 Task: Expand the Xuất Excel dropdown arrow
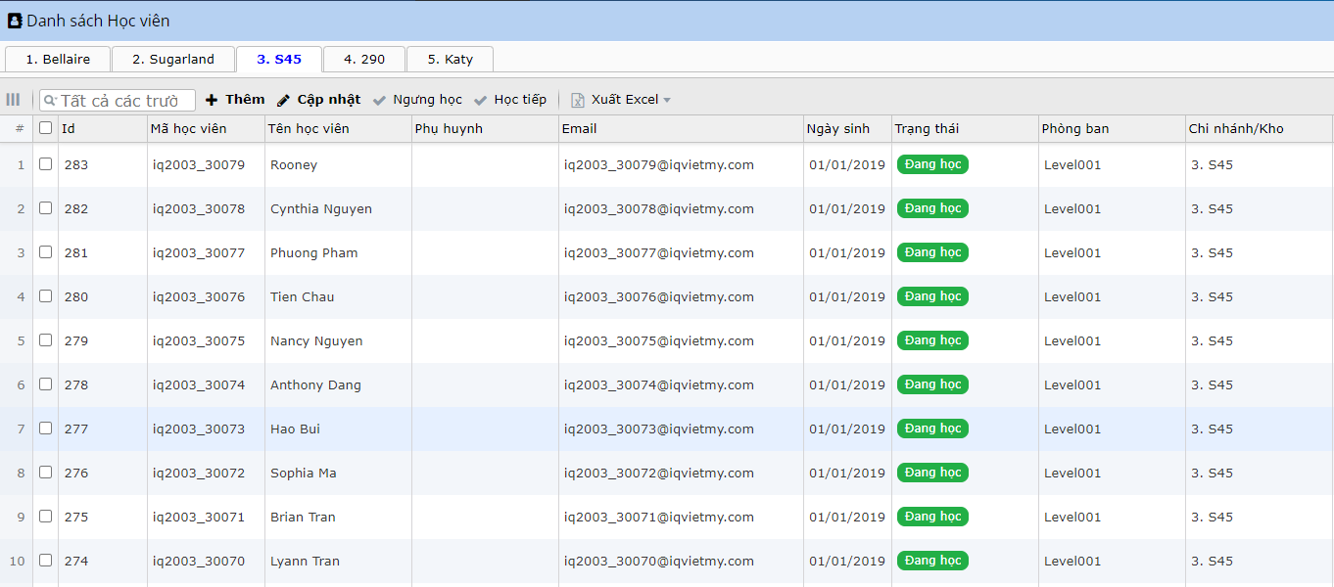pos(667,100)
